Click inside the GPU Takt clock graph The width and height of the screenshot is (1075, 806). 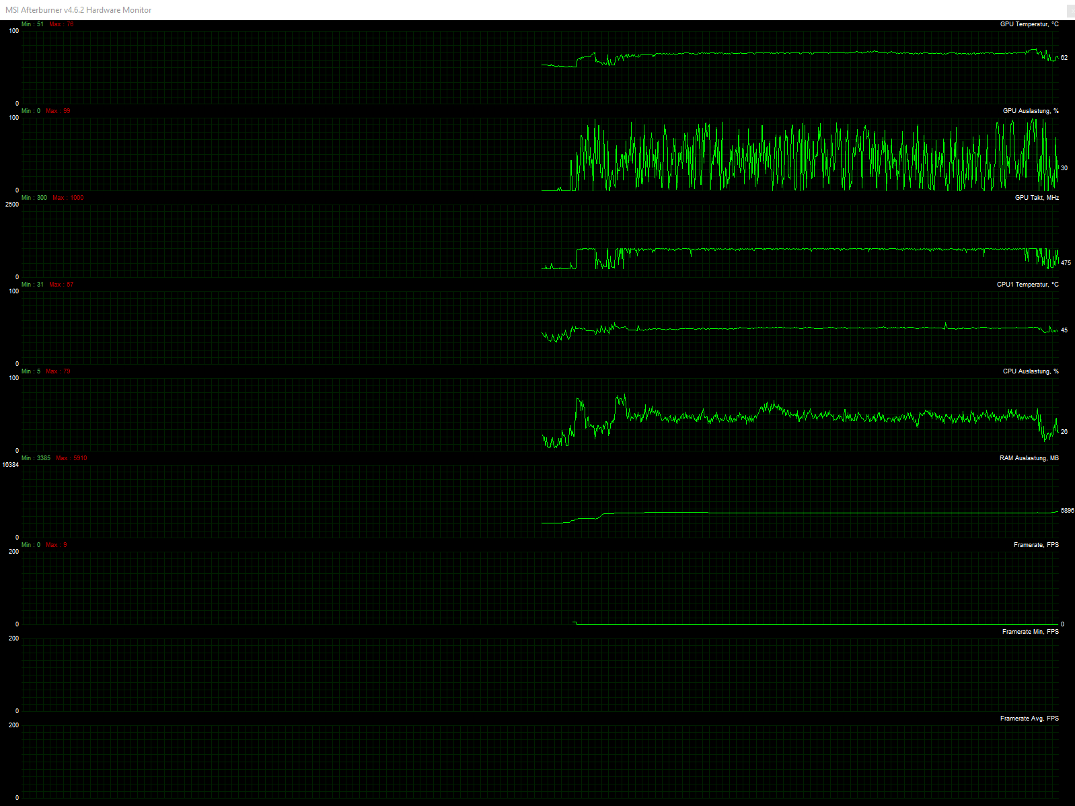(x=540, y=241)
